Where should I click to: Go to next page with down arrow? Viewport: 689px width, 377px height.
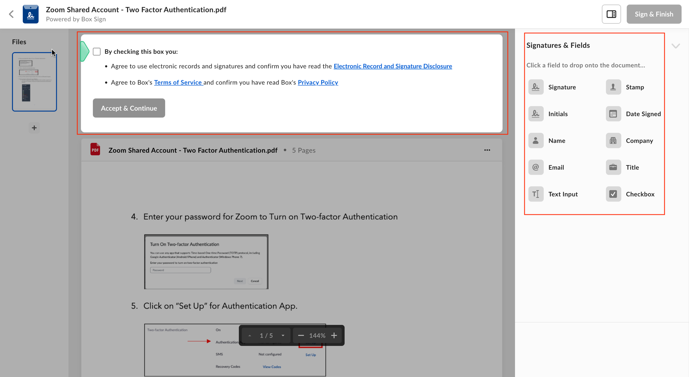click(x=283, y=336)
